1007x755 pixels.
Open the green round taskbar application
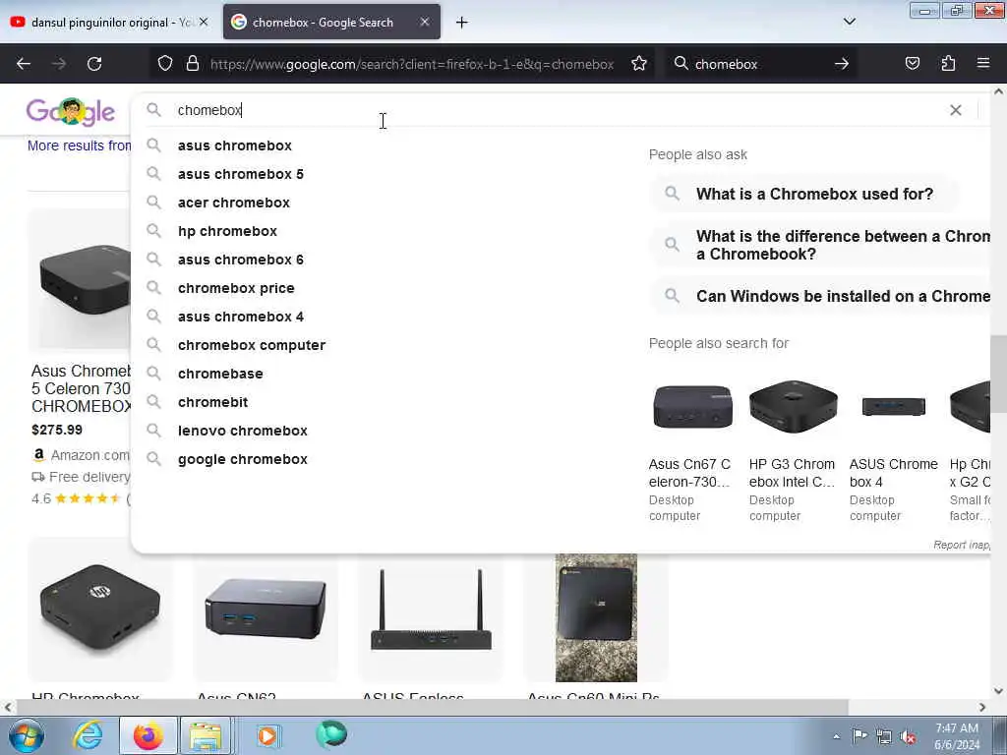pyautogui.click(x=331, y=734)
